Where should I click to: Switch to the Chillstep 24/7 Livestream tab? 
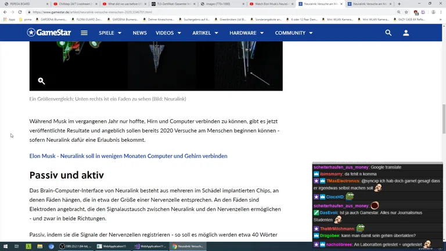[75, 4]
